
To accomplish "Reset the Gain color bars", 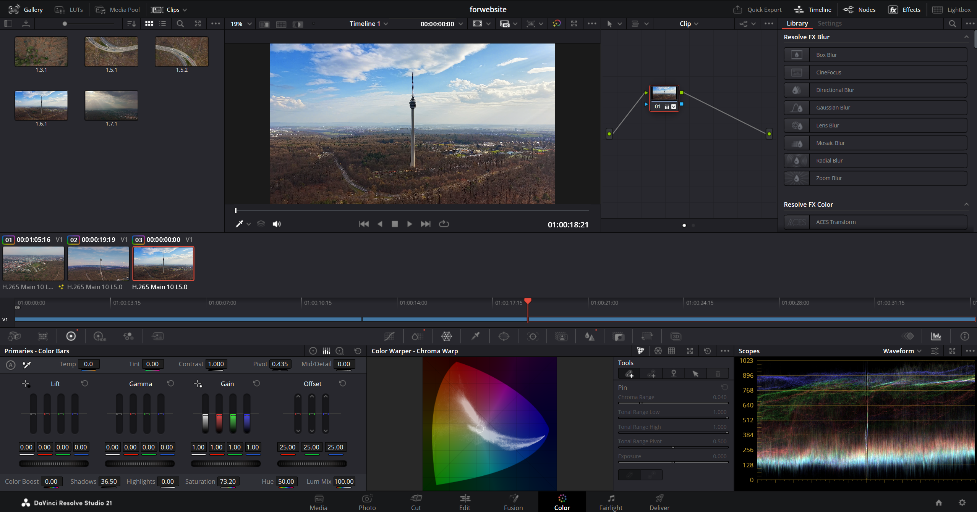I will [x=257, y=383].
